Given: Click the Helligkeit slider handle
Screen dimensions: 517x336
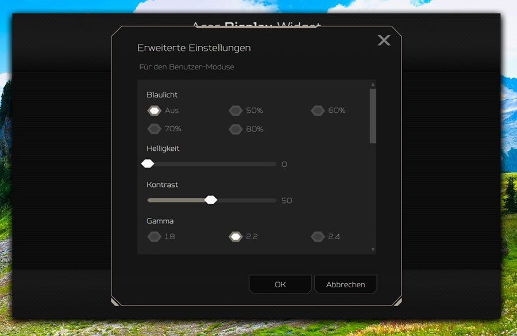Looking at the screenshot, I should tap(148, 164).
